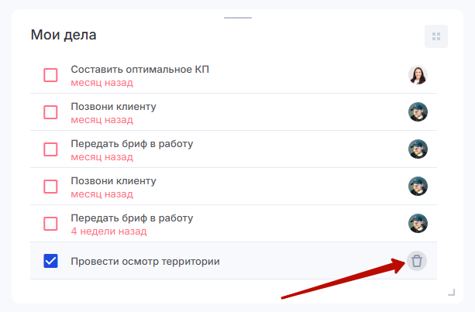The width and height of the screenshot is (475, 312).
Task: Click avatar on "Позвони клиенту" above the "4 недели назад" task
Action: coord(418,187)
